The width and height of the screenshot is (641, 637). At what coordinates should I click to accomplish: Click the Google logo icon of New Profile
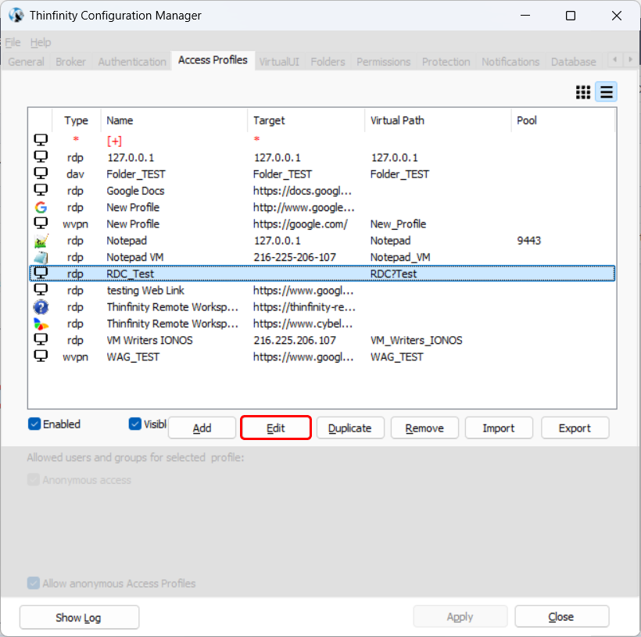point(41,207)
